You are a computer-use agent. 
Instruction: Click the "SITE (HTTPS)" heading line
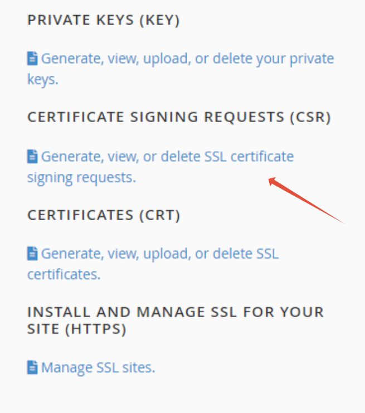tap(77, 329)
